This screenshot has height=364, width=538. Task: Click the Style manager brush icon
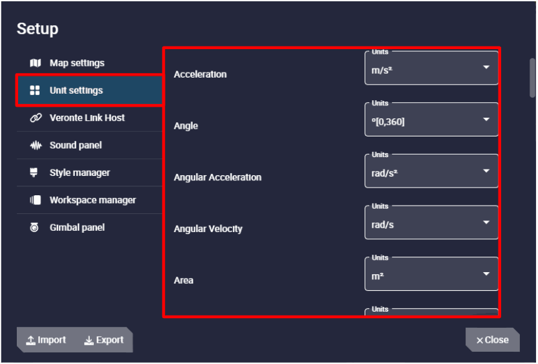[36, 173]
